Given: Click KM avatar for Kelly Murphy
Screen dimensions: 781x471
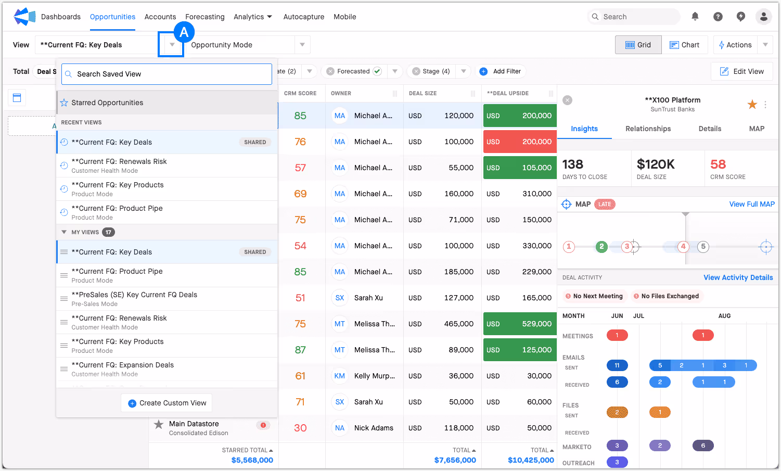Looking at the screenshot, I should coord(340,376).
